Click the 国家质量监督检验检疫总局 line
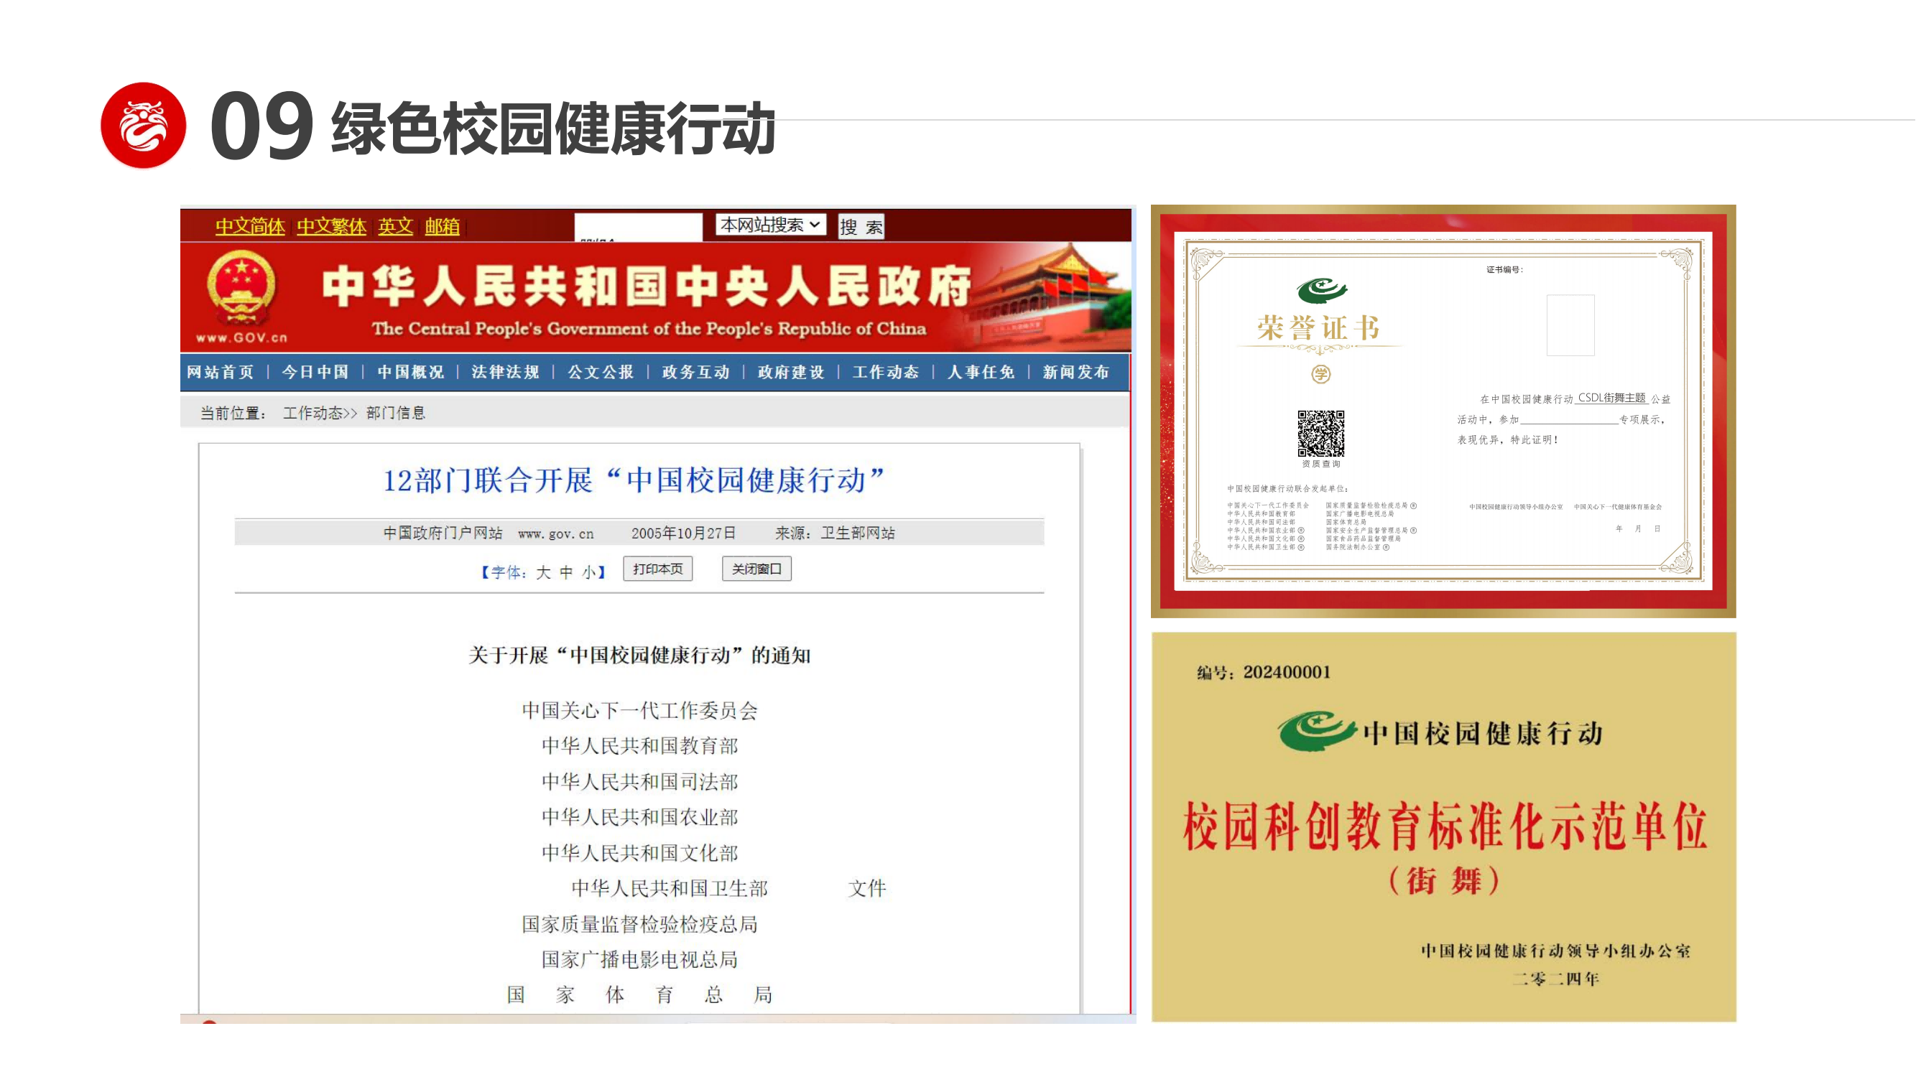Image resolution: width=1916 pixels, height=1077 pixels. coord(639,925)
